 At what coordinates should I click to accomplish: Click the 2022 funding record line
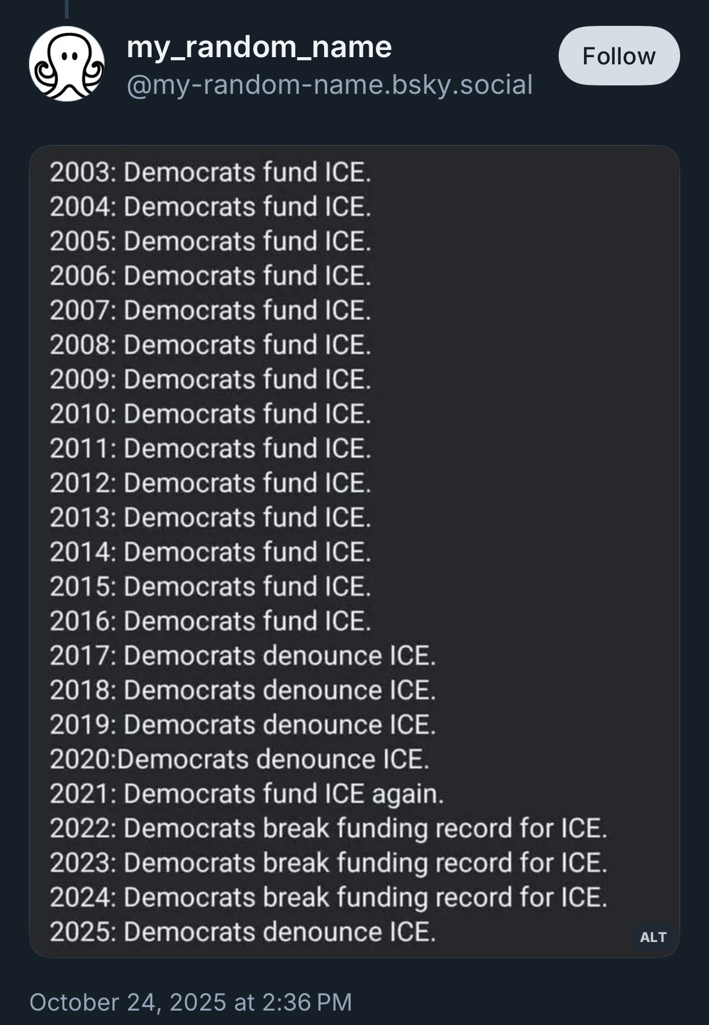coord(328,828)
